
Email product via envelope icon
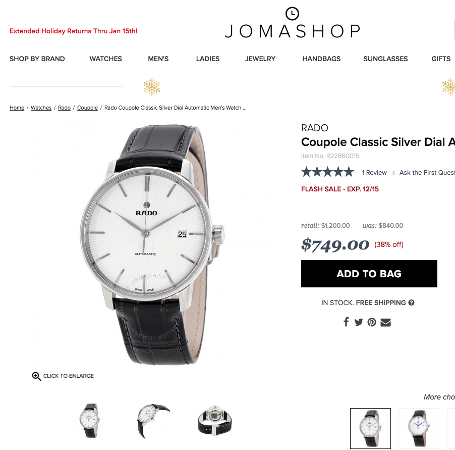386,322
